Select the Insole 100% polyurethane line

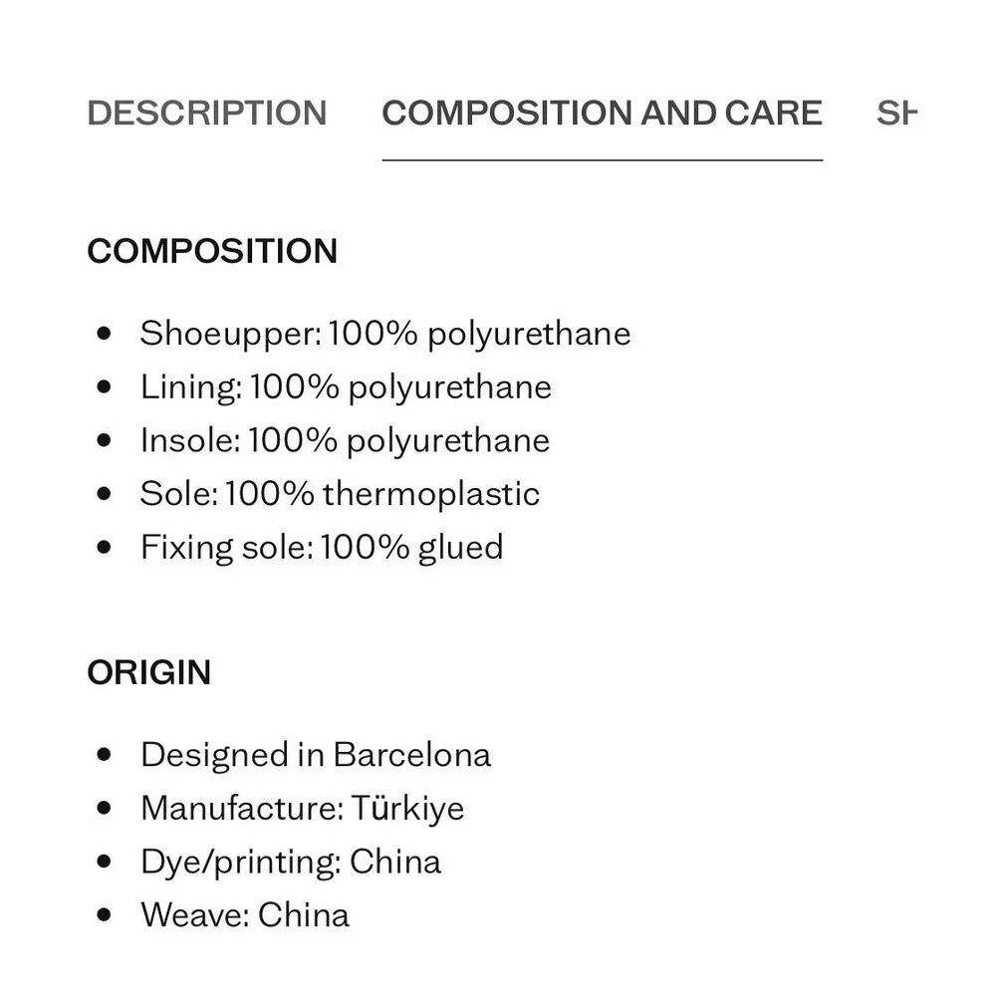click(x=345, y=441)
